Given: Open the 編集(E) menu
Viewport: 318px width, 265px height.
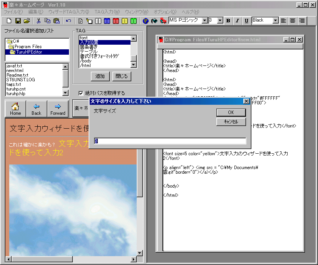Looking at the screenshot, I should click(x=36, y=12).
